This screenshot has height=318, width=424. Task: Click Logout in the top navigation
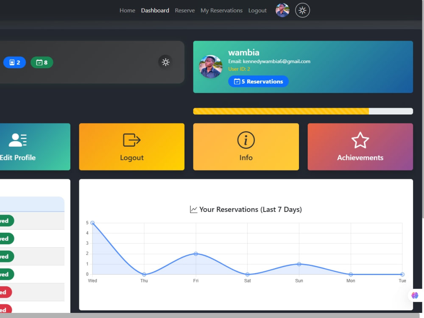[x=257, y=11]
